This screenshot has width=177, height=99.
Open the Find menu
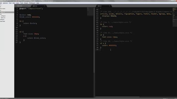[x=10, y=3]
